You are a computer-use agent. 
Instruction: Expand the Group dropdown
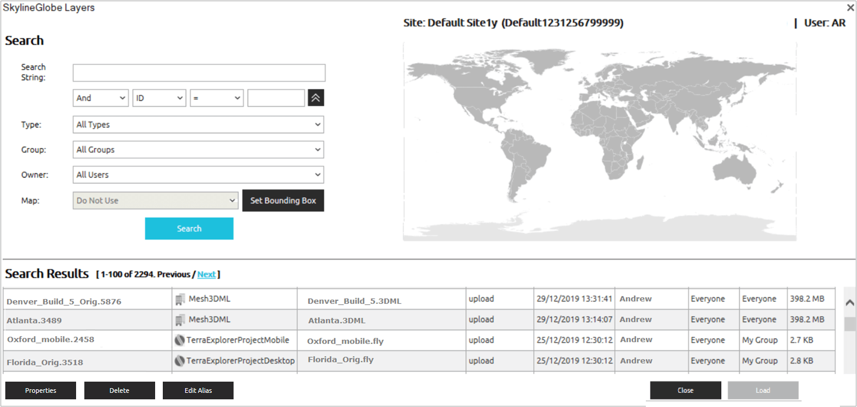click(198, 150)
